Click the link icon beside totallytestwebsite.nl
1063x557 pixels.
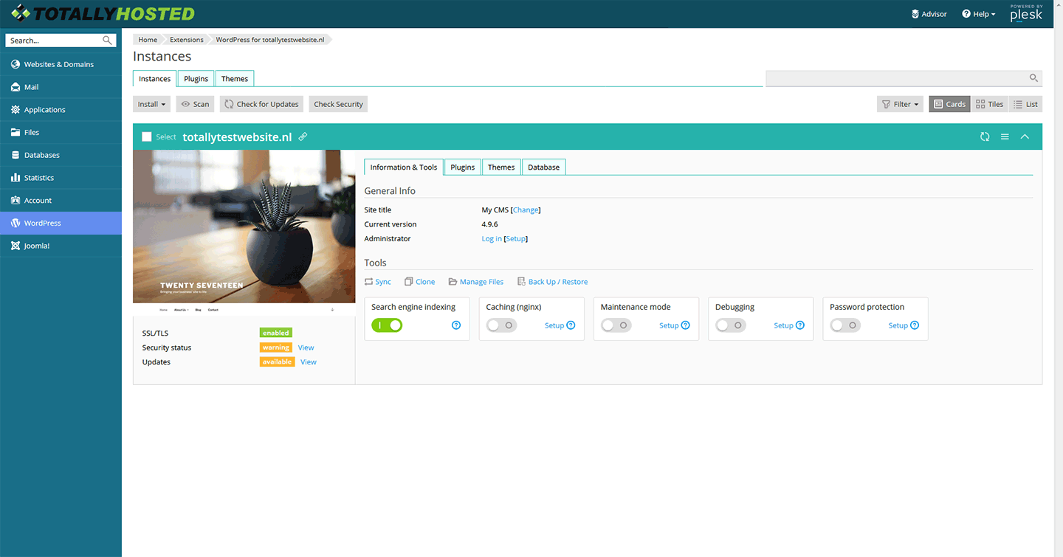(303, 136)
